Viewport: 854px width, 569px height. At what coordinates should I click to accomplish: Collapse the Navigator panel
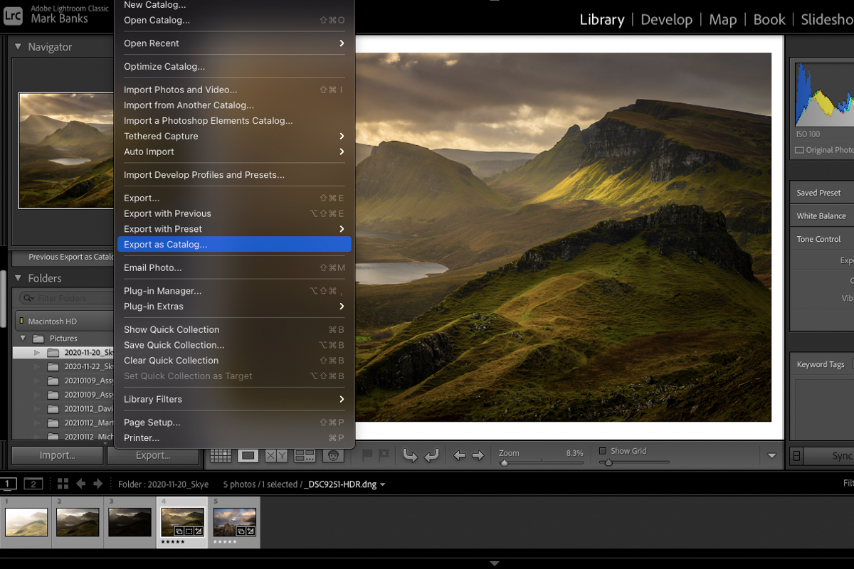(x=18, y=47)
